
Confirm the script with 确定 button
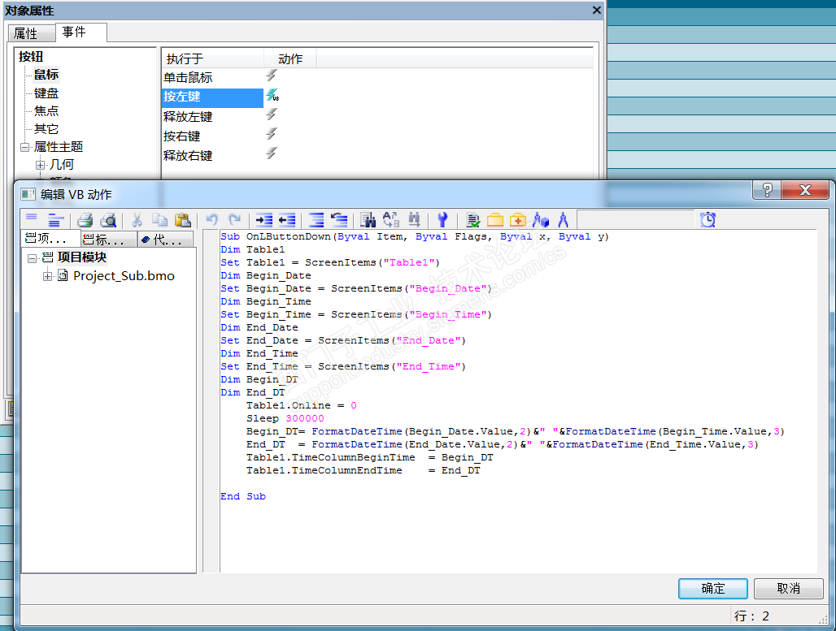click(712, 588)
